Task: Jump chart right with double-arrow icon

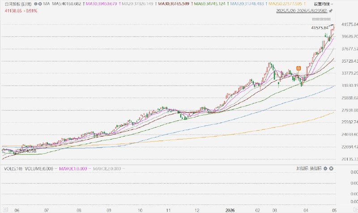Action: click(355, 209)
